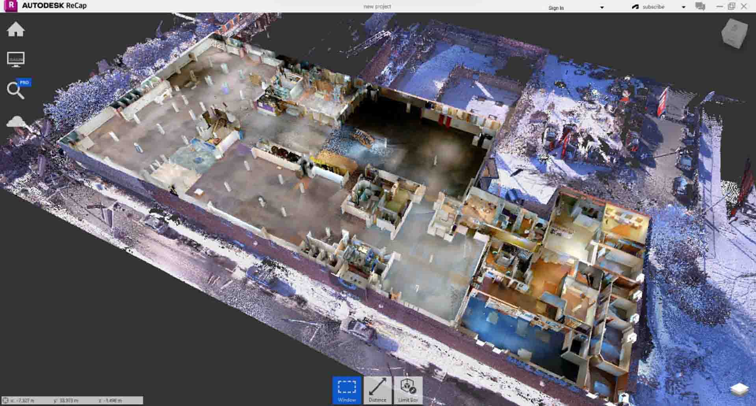Click the 'new project' title text
The height and width of the screenshot is (406, 756).
[x=377, y=6]
